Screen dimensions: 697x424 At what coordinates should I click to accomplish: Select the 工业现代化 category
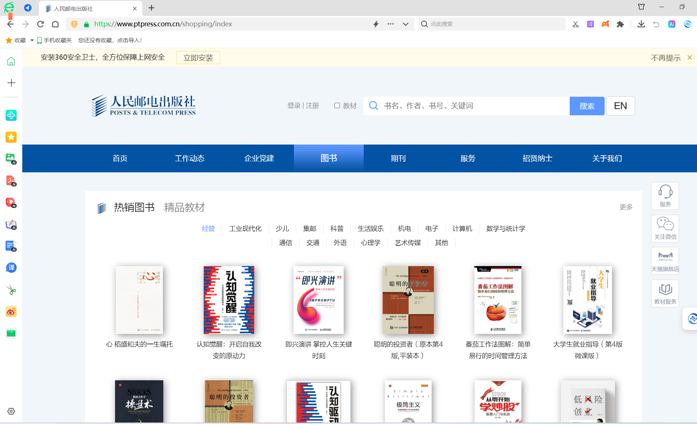click(245, 228)
